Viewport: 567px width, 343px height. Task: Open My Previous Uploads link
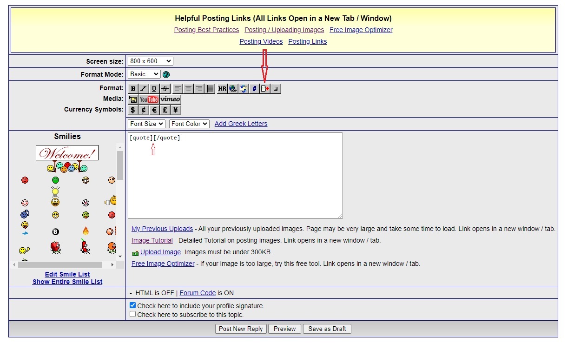162,229
